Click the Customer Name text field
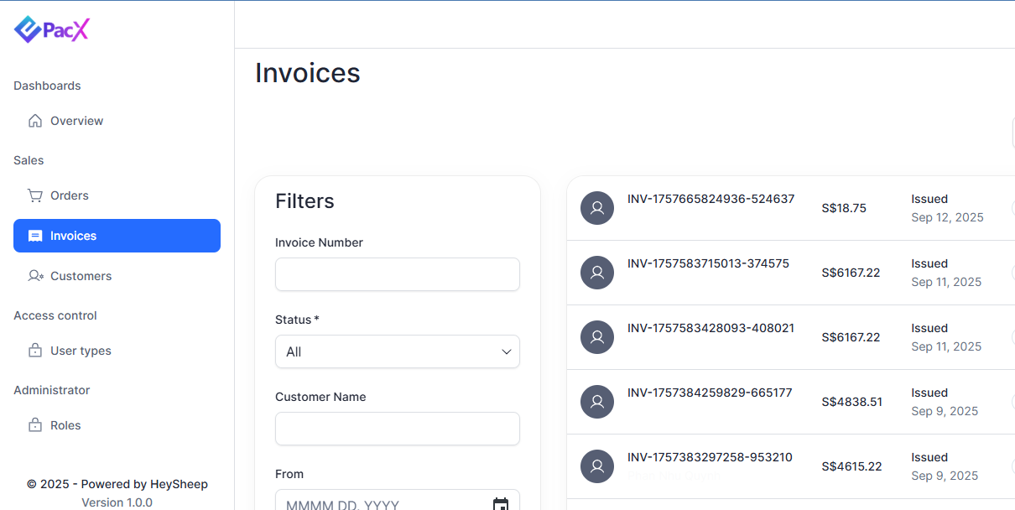 pos(398,429)
